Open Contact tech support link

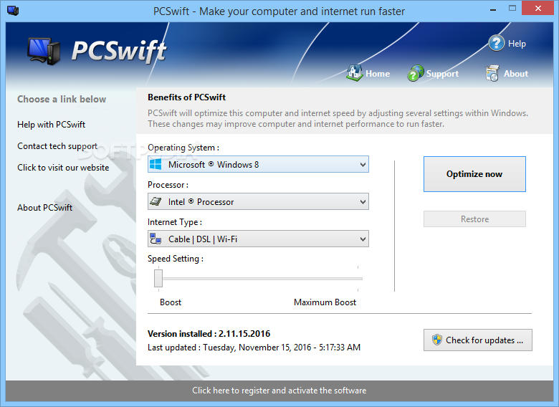57,146
